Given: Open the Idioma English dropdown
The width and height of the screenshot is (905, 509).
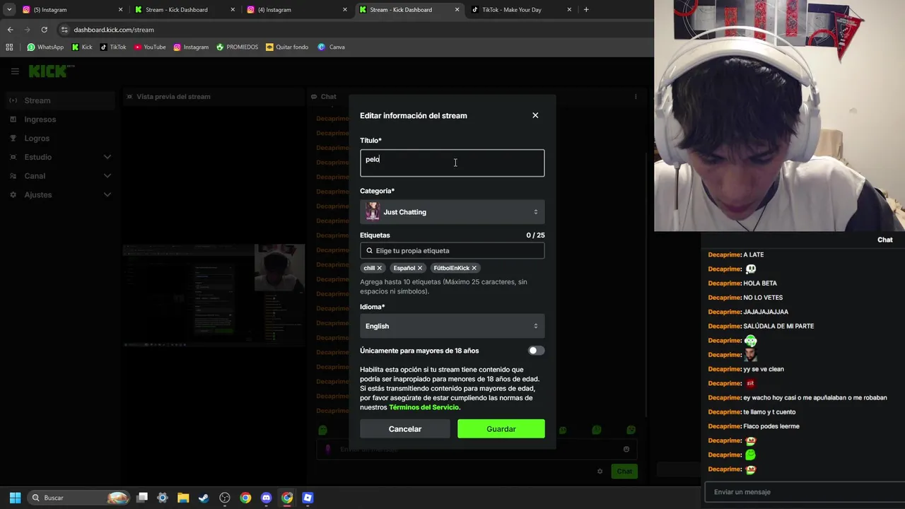Looking at the screenshot, I should 452,326.
